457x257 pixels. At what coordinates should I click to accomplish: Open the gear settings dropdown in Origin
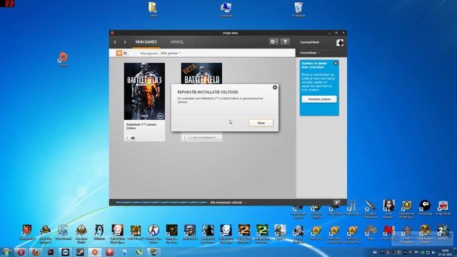click(x=273, y=41)
